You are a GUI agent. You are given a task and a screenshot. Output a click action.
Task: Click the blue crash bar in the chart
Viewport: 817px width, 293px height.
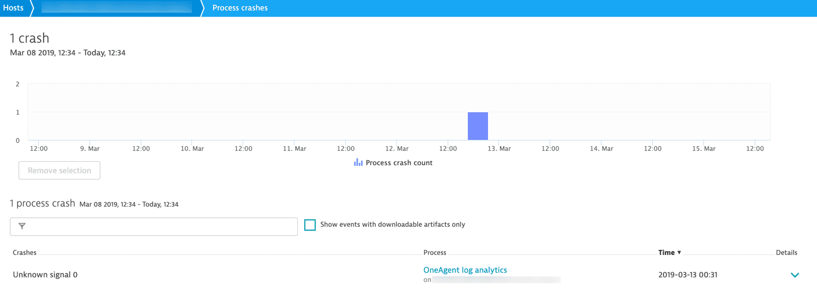[x=478, y=126]
